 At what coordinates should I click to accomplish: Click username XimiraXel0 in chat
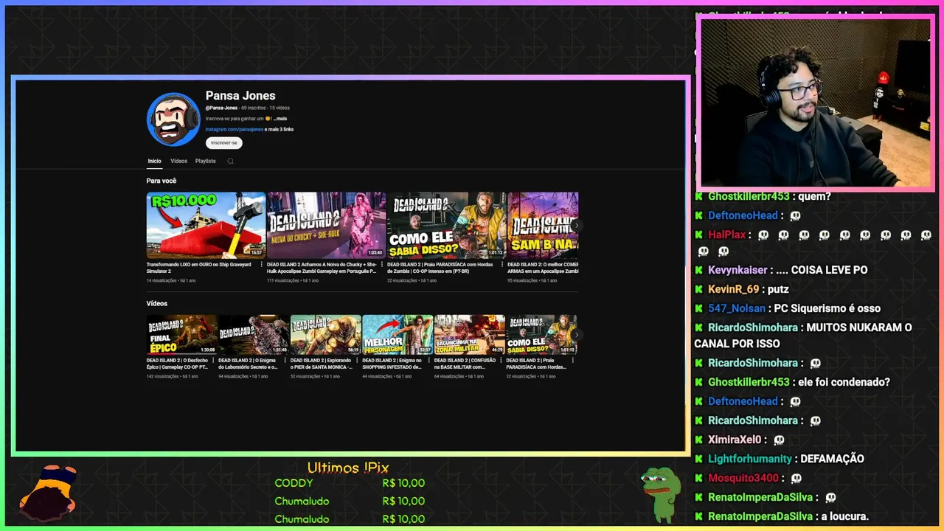click(x=735, y=440)
